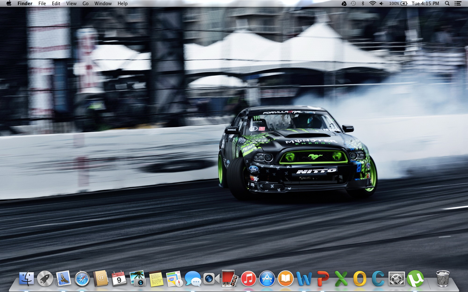
Task: Launch Launchpad rocket icon in Dock
Action: pyautogui.click(x=45, y=279)
